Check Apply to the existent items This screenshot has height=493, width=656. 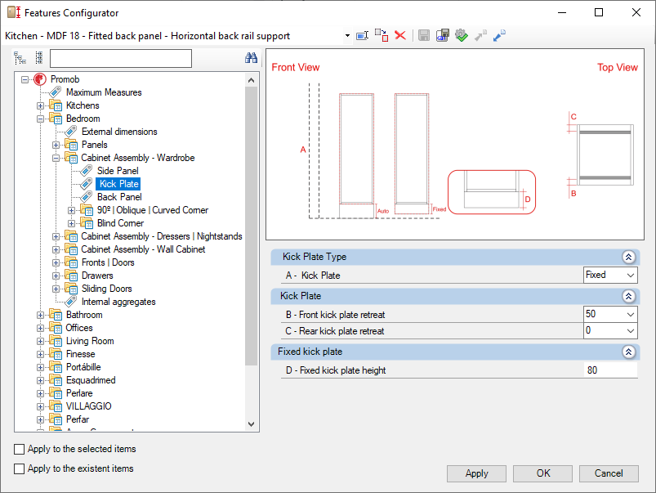(x=20, y=468)
